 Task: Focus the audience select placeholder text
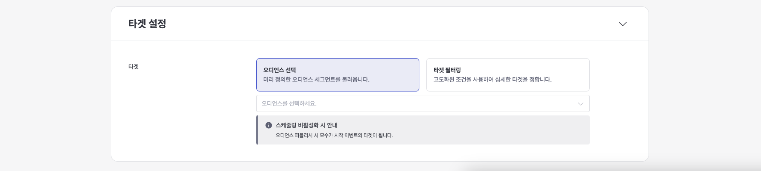289,103
